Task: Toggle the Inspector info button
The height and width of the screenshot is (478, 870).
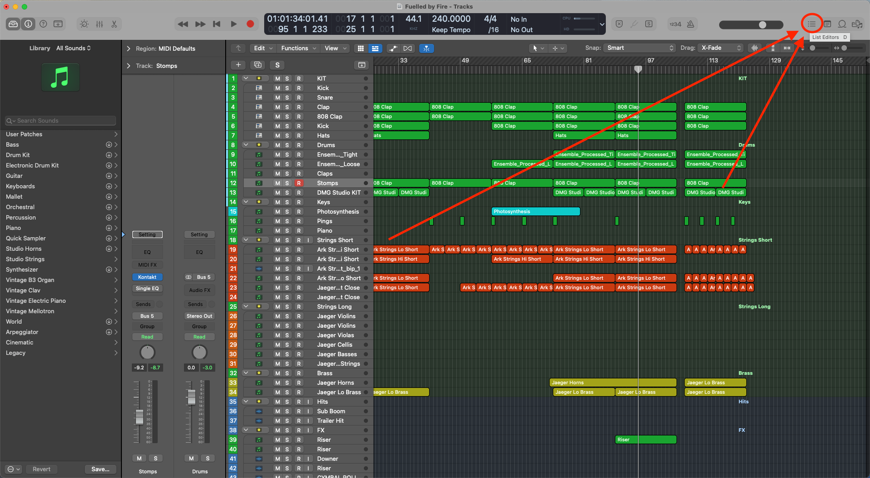Action: pyautogui.click(x=28, y=24)
